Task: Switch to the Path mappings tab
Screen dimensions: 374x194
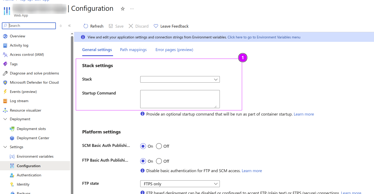Action: pyautogui.click(x=133, y=49)
